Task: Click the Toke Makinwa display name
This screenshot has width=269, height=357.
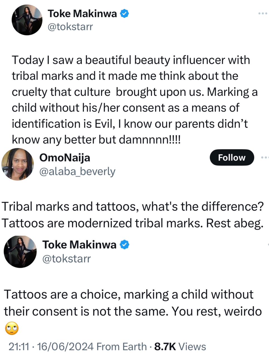Action: pos(83,13)
